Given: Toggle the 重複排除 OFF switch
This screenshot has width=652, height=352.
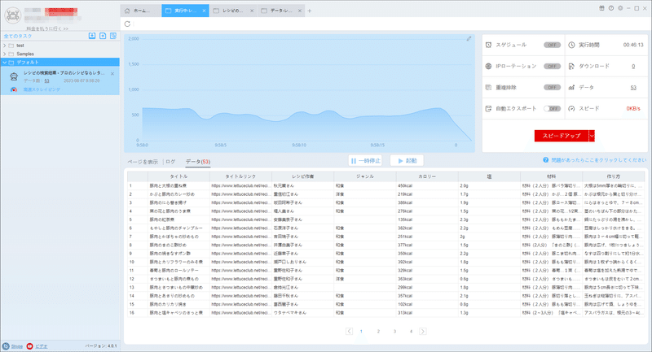Looking at the screenshot, I should point(552,88).
